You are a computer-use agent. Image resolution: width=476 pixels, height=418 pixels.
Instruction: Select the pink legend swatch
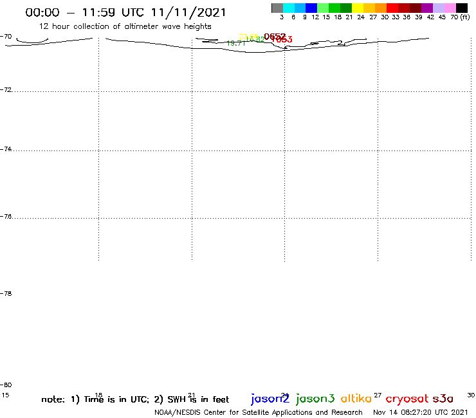pos(450,8)
